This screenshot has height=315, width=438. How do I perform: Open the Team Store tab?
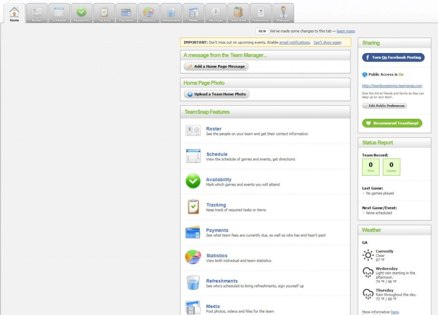click(x=238, y=13)
